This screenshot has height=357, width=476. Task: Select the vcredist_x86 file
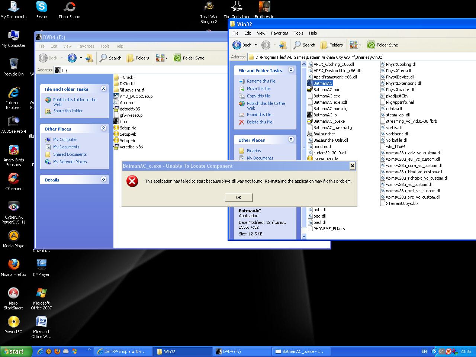coord(131,147)
